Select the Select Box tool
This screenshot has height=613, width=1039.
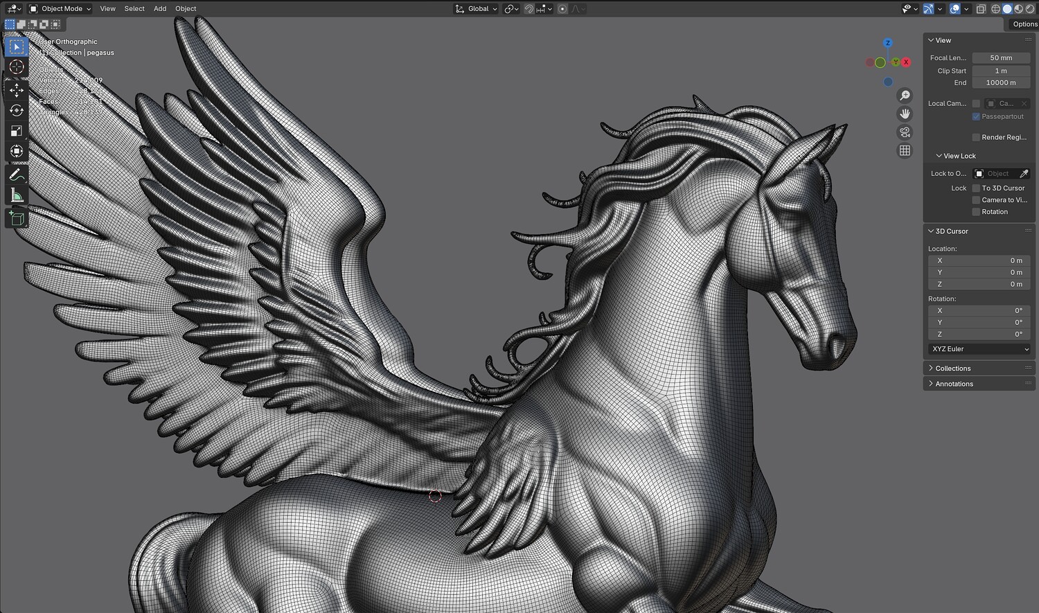click(17, 46)
